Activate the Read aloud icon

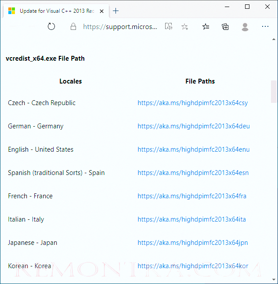[x=168, y=27]
